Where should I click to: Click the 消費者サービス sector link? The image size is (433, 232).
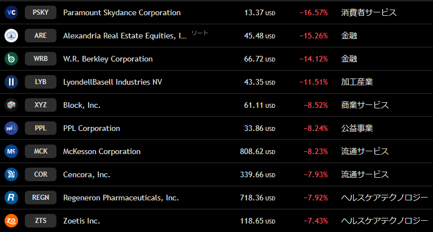tap(369, 12)
